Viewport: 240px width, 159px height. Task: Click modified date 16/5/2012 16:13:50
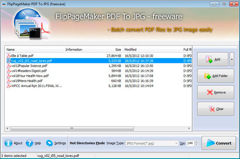(x=139, y=66)
